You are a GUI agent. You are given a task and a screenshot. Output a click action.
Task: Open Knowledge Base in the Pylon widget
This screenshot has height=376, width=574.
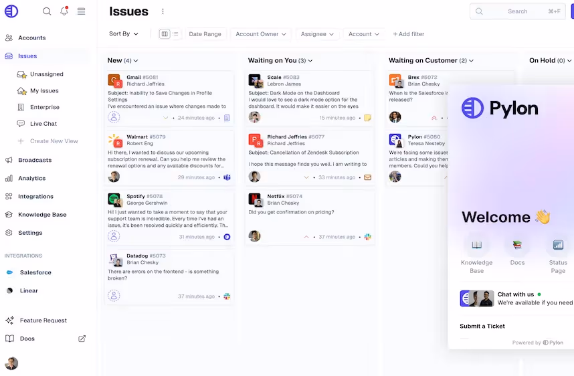[x=476, y=255]
